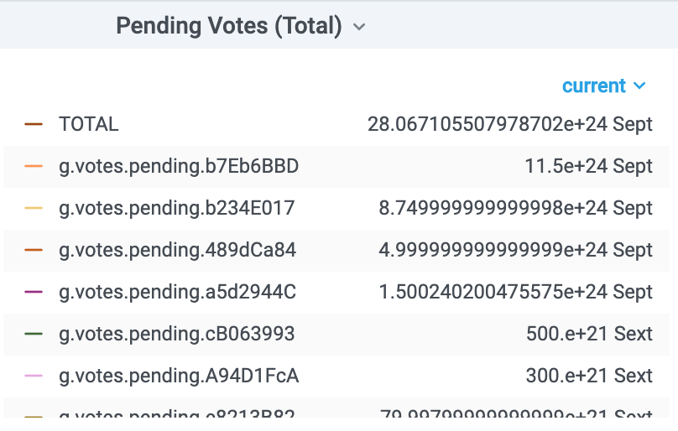Select the g.votes.pending.A94D1FcA legend entry

click(x=179, y=376)
